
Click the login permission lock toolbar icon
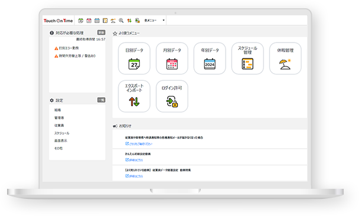[x=138, y=21]
